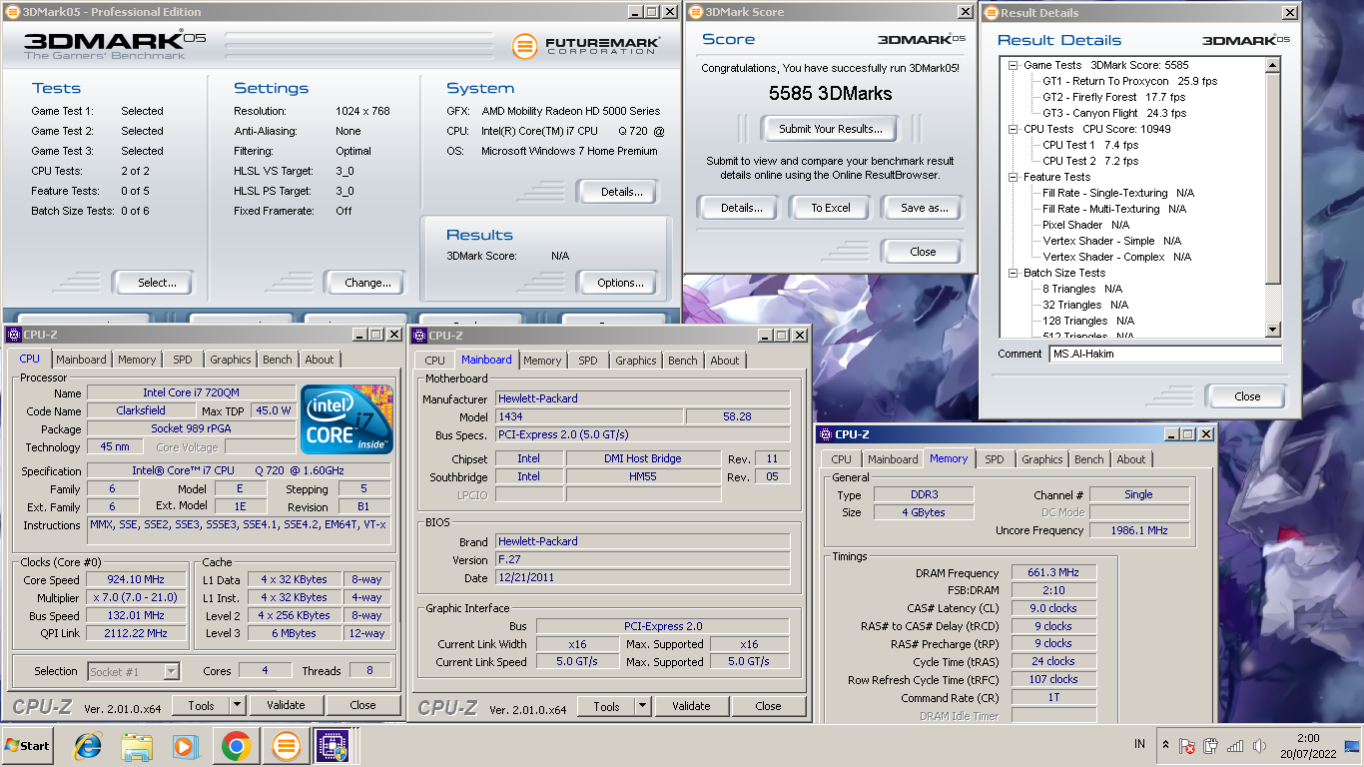1364x767 pixels.
Task: Open network signal icon in tray
Action: [1235, 746]
